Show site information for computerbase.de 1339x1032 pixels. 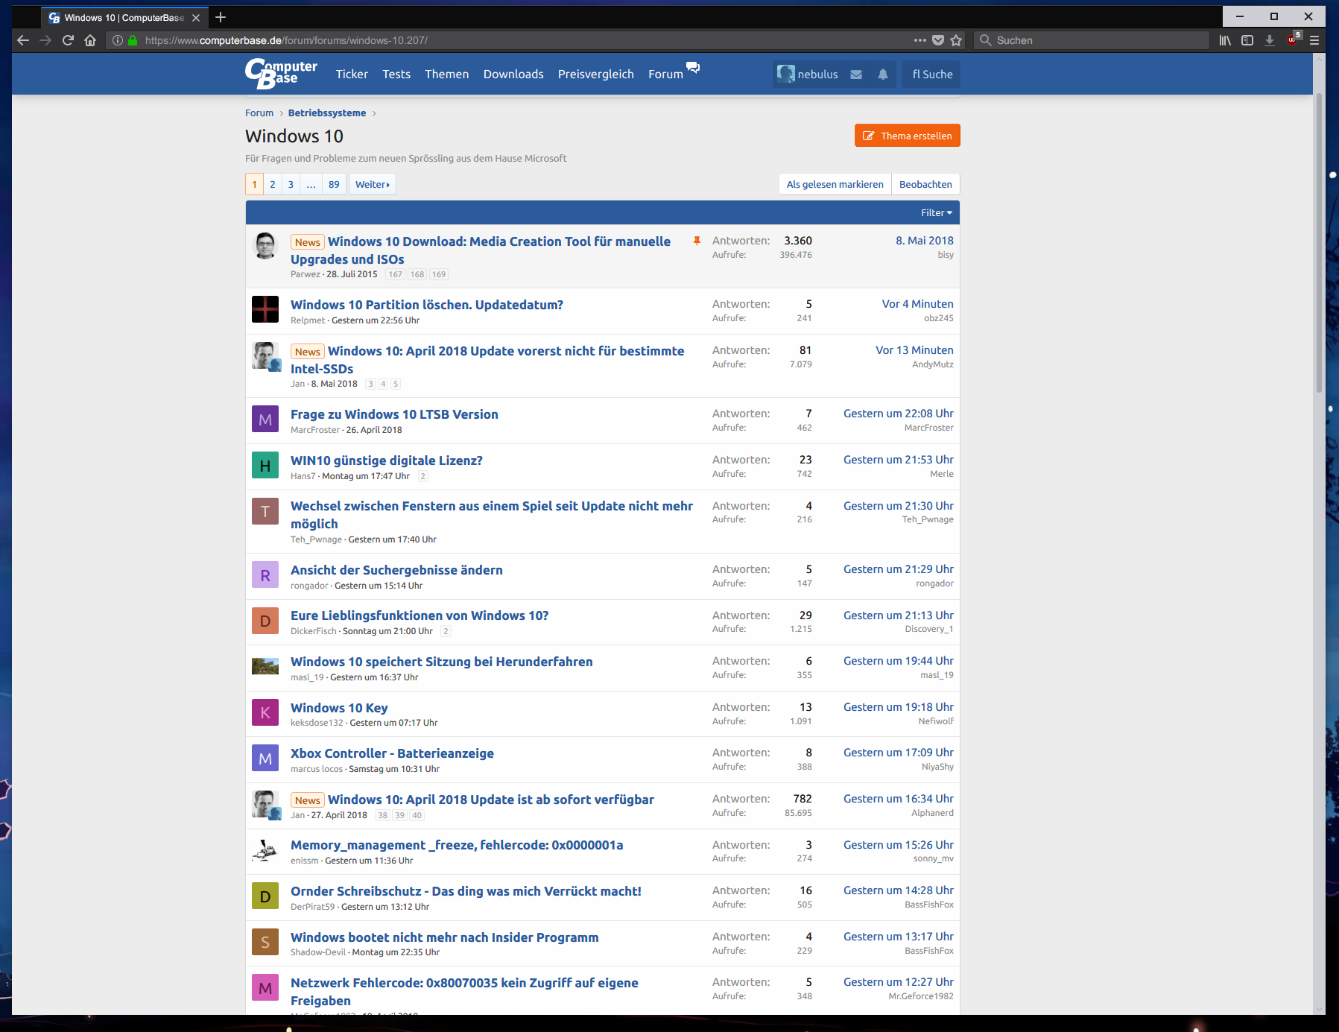[x=118, y=40]
